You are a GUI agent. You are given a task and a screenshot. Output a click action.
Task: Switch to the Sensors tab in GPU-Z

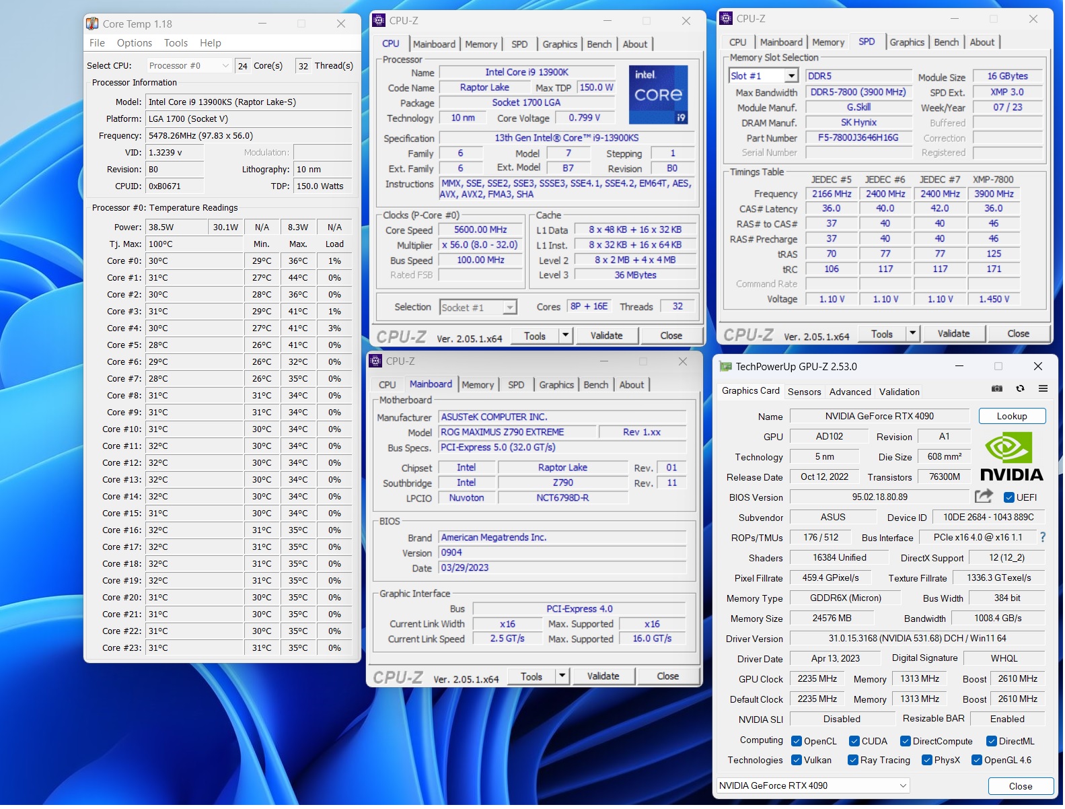pos(804,392)
